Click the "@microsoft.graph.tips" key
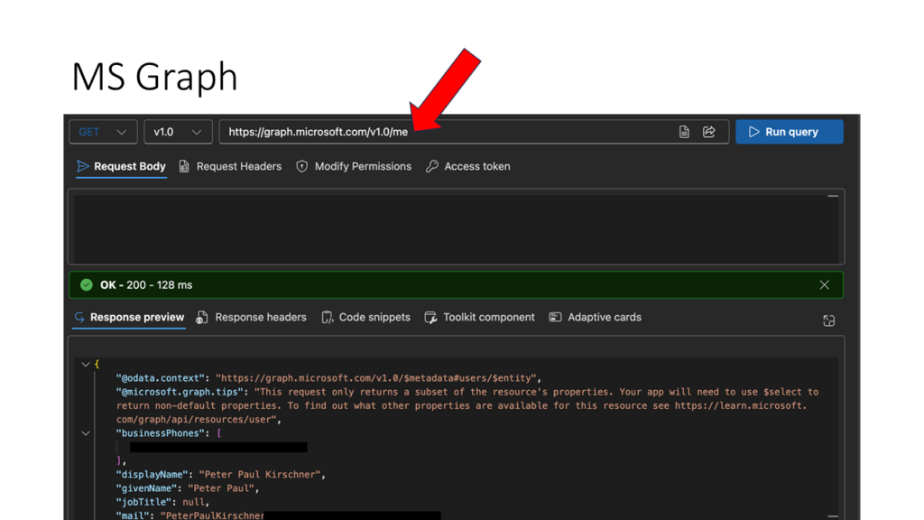This screenshot has width=924, height=520. (180, 392)
